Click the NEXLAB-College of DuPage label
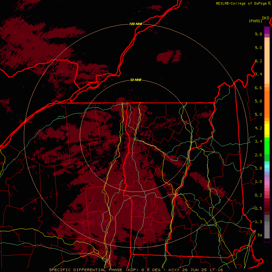The height and width of the screenshot is (272, 272). pos(241,3)
